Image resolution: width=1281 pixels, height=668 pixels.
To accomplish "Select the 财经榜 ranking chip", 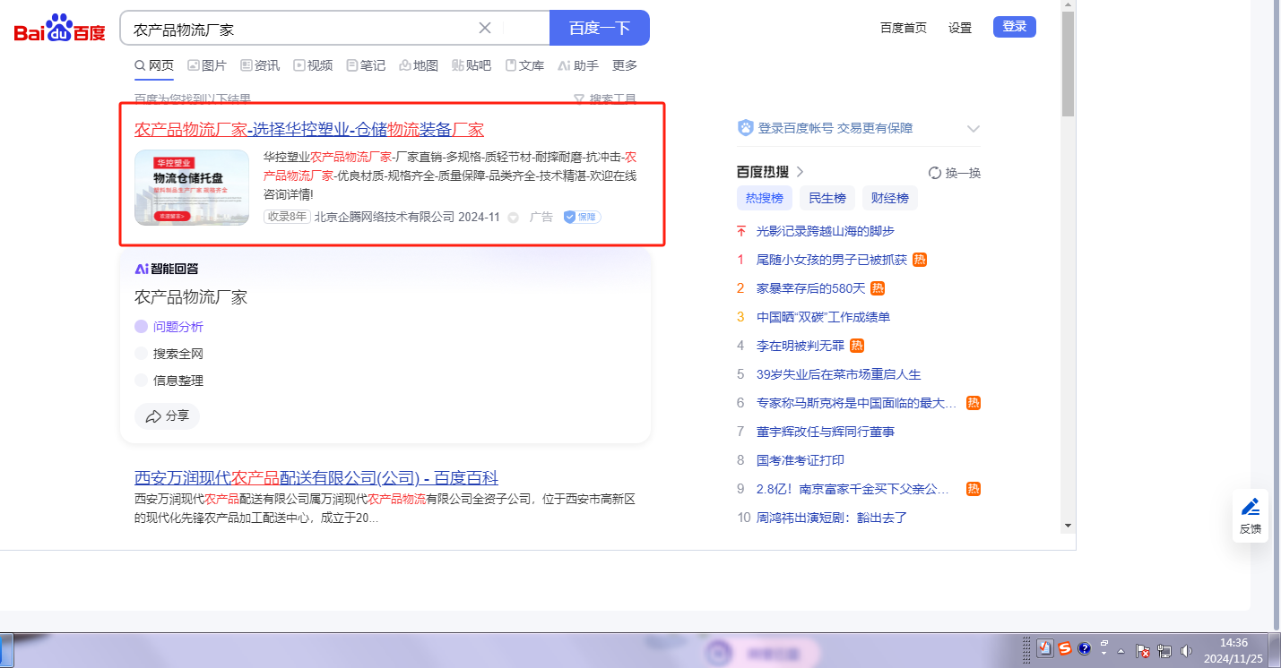I will pos(889,198).
